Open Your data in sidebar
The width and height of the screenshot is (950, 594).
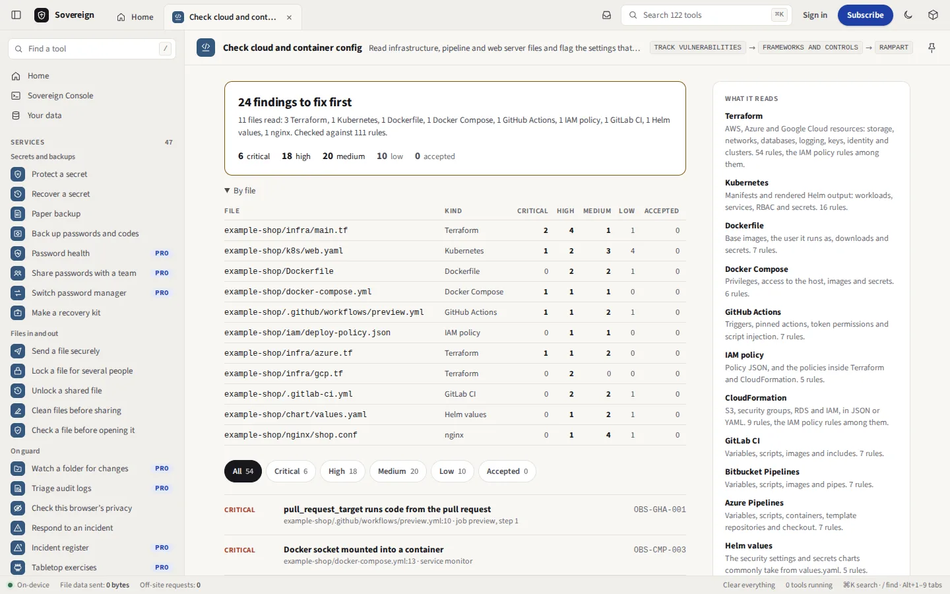click(x=92, y=115)
